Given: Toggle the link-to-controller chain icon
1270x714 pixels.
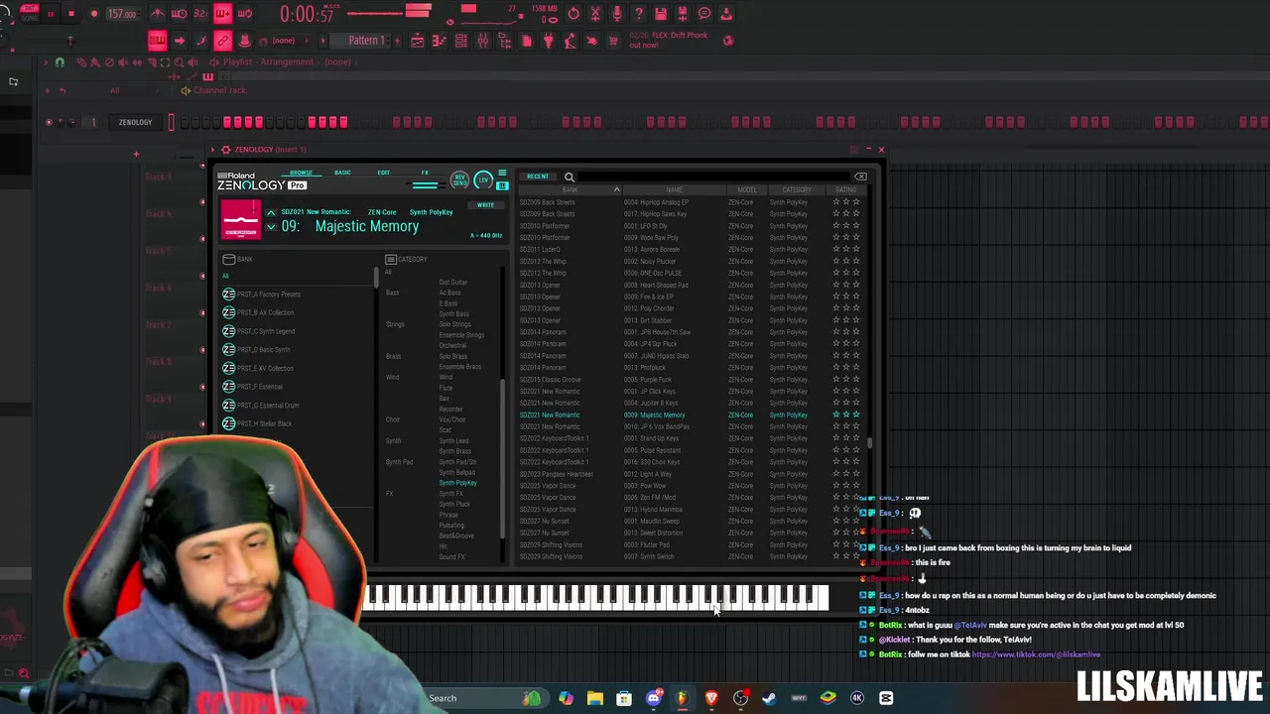Looking at the screenshot, I should coord(223,41).
